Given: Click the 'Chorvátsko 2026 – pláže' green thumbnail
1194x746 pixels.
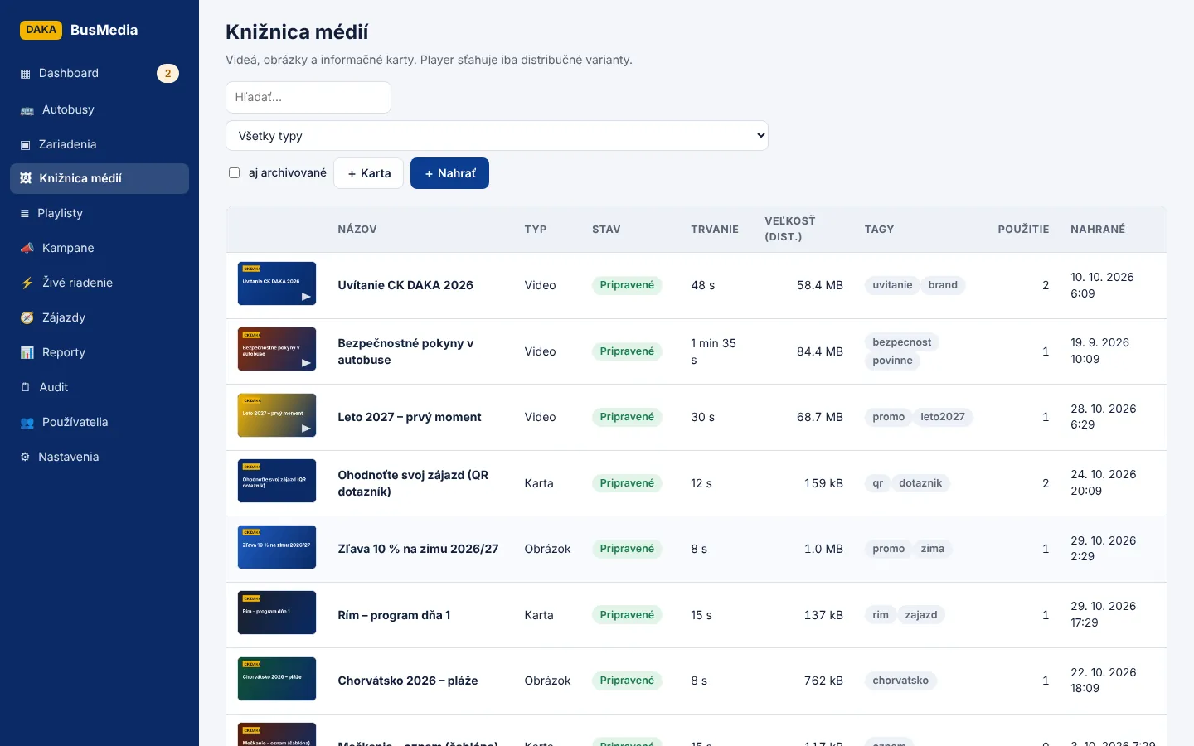Looking at the screenshot, I should pyautogui.click(x=277, y=679).
